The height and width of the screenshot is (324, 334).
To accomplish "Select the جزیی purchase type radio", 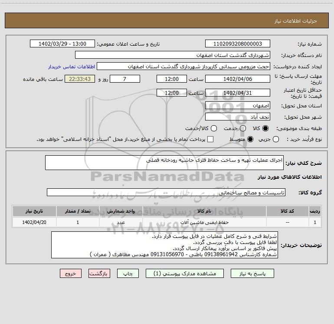I will 276,139.
